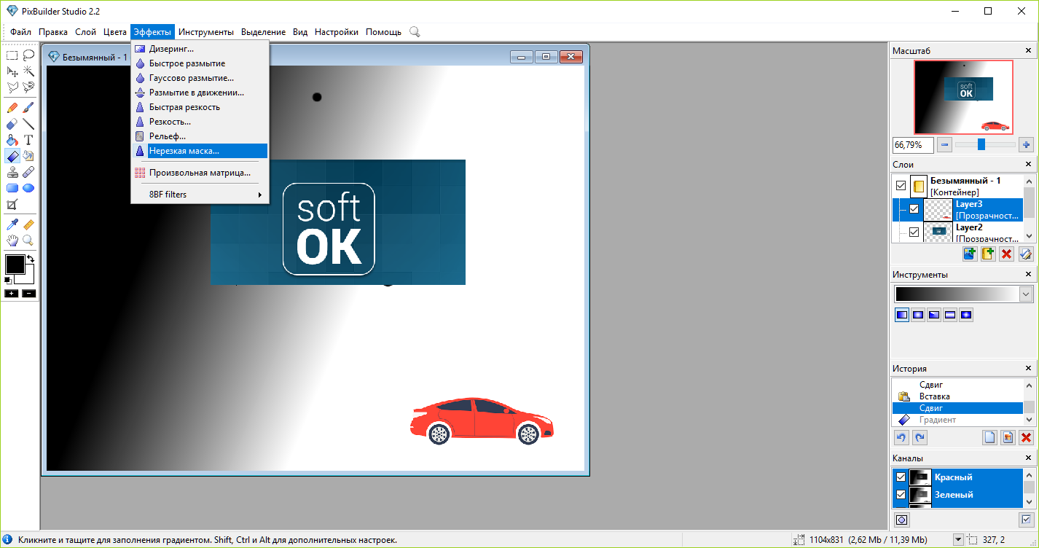Toggle Layer3 visibility checkbox

pyautogui.click(x=914, y=210)
